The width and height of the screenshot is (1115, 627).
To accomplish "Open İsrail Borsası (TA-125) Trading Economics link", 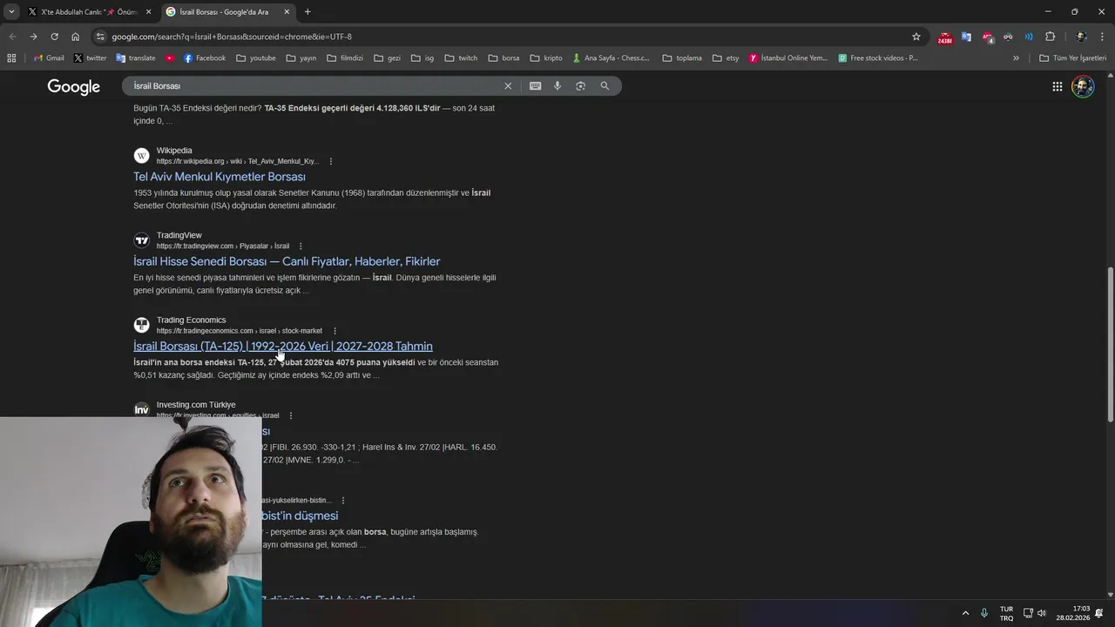I will [x=283, y=347].
